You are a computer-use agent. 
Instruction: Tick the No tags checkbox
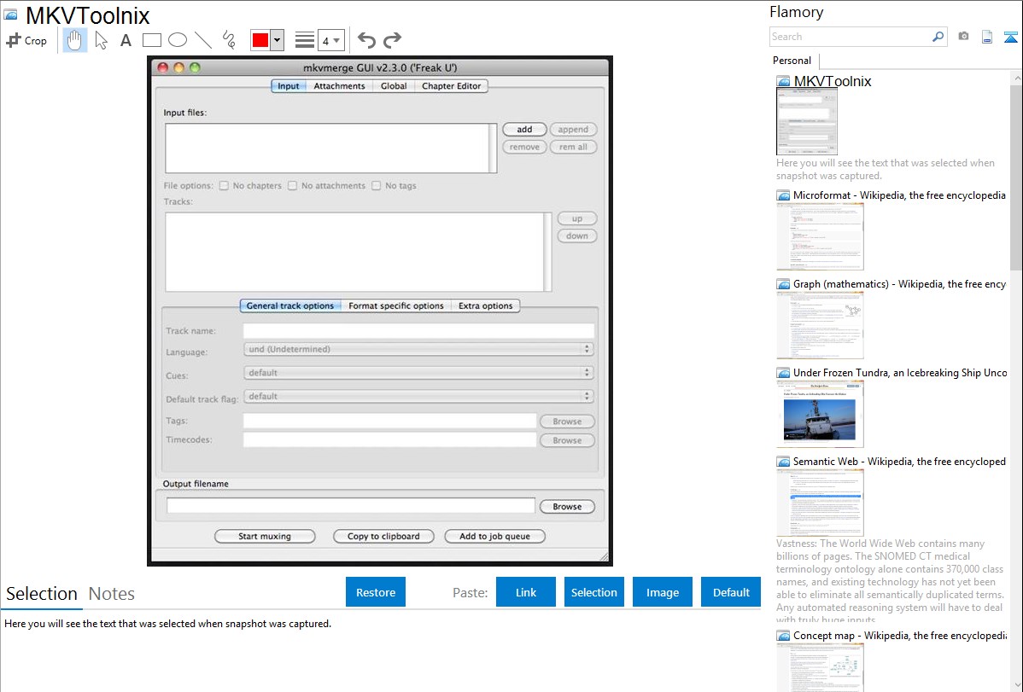pos(376,186)
